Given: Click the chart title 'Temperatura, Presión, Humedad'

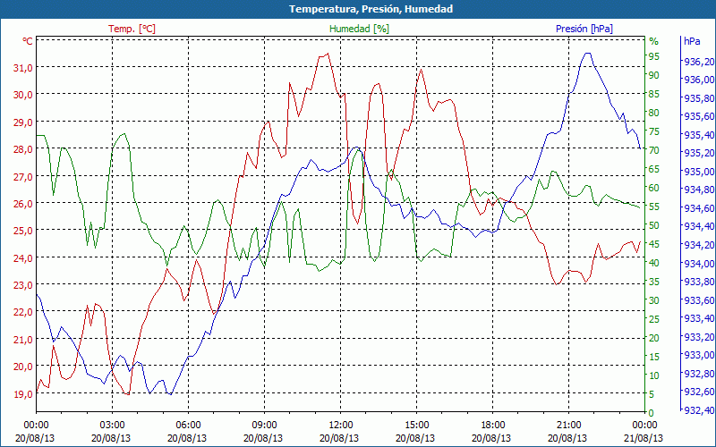Looking at the screenshot, I should pyautogui.click(x=371, y=9).
